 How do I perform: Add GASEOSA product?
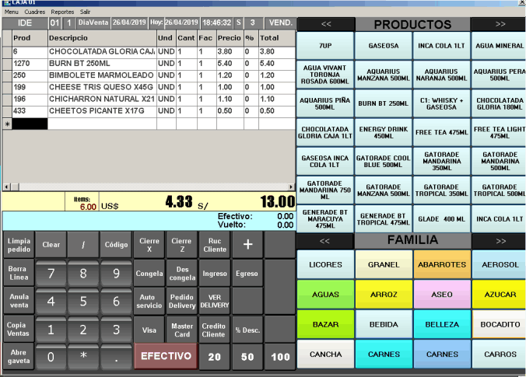point(384,46)
